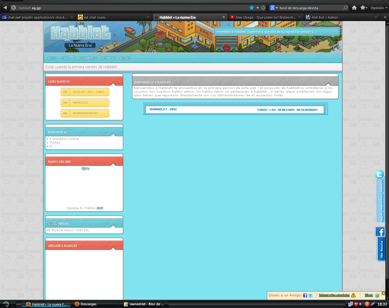Reload the page with the refresh icon

point(263,8)
